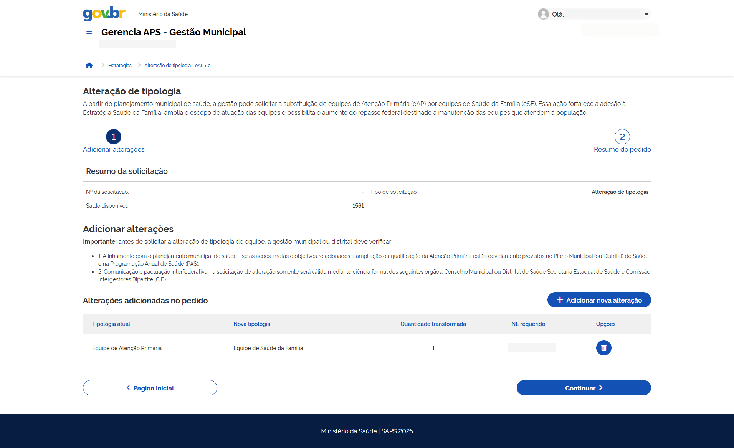Delete the Equipe de Atenção Primária row
Viewport: 734px width, 448px height.
click(x=603, y=348)
